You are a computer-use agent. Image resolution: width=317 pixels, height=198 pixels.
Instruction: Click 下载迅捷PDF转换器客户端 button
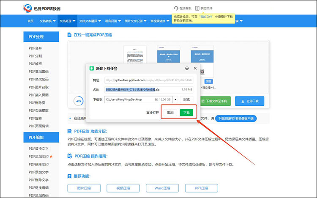[x=236, y=118]
